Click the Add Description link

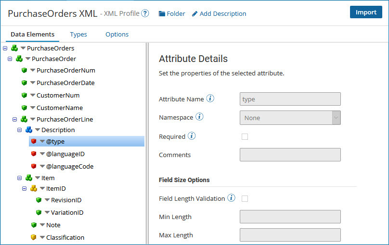point(219,13)
